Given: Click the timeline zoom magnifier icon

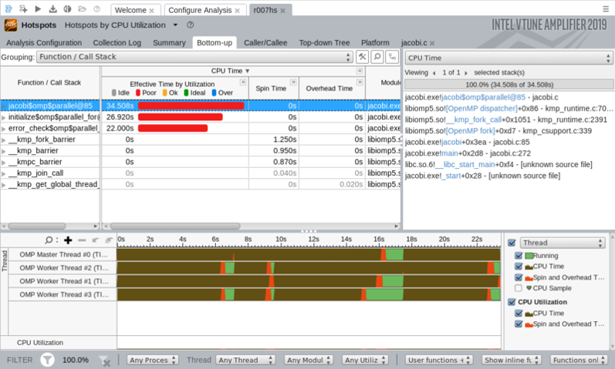Looking at the screenshot, I should pos(49,240).
